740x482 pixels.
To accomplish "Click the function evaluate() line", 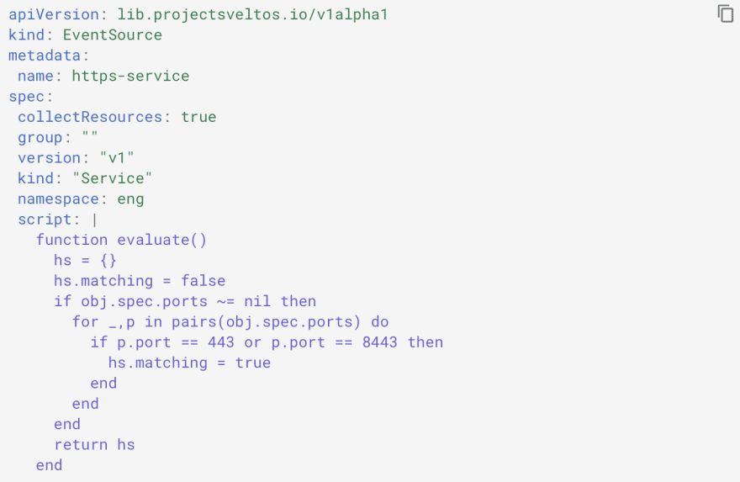I will 121,240.
